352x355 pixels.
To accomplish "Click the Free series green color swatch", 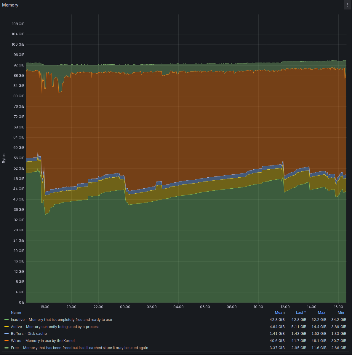I will point(7,348).
